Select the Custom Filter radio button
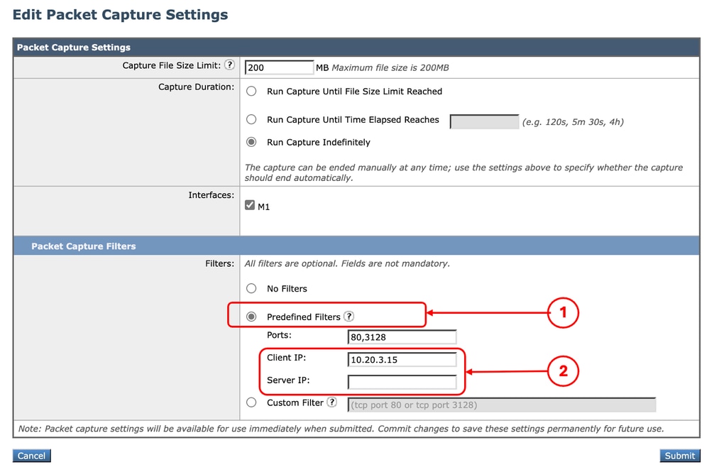The image size is (709, 472). [x=251, y=402]
